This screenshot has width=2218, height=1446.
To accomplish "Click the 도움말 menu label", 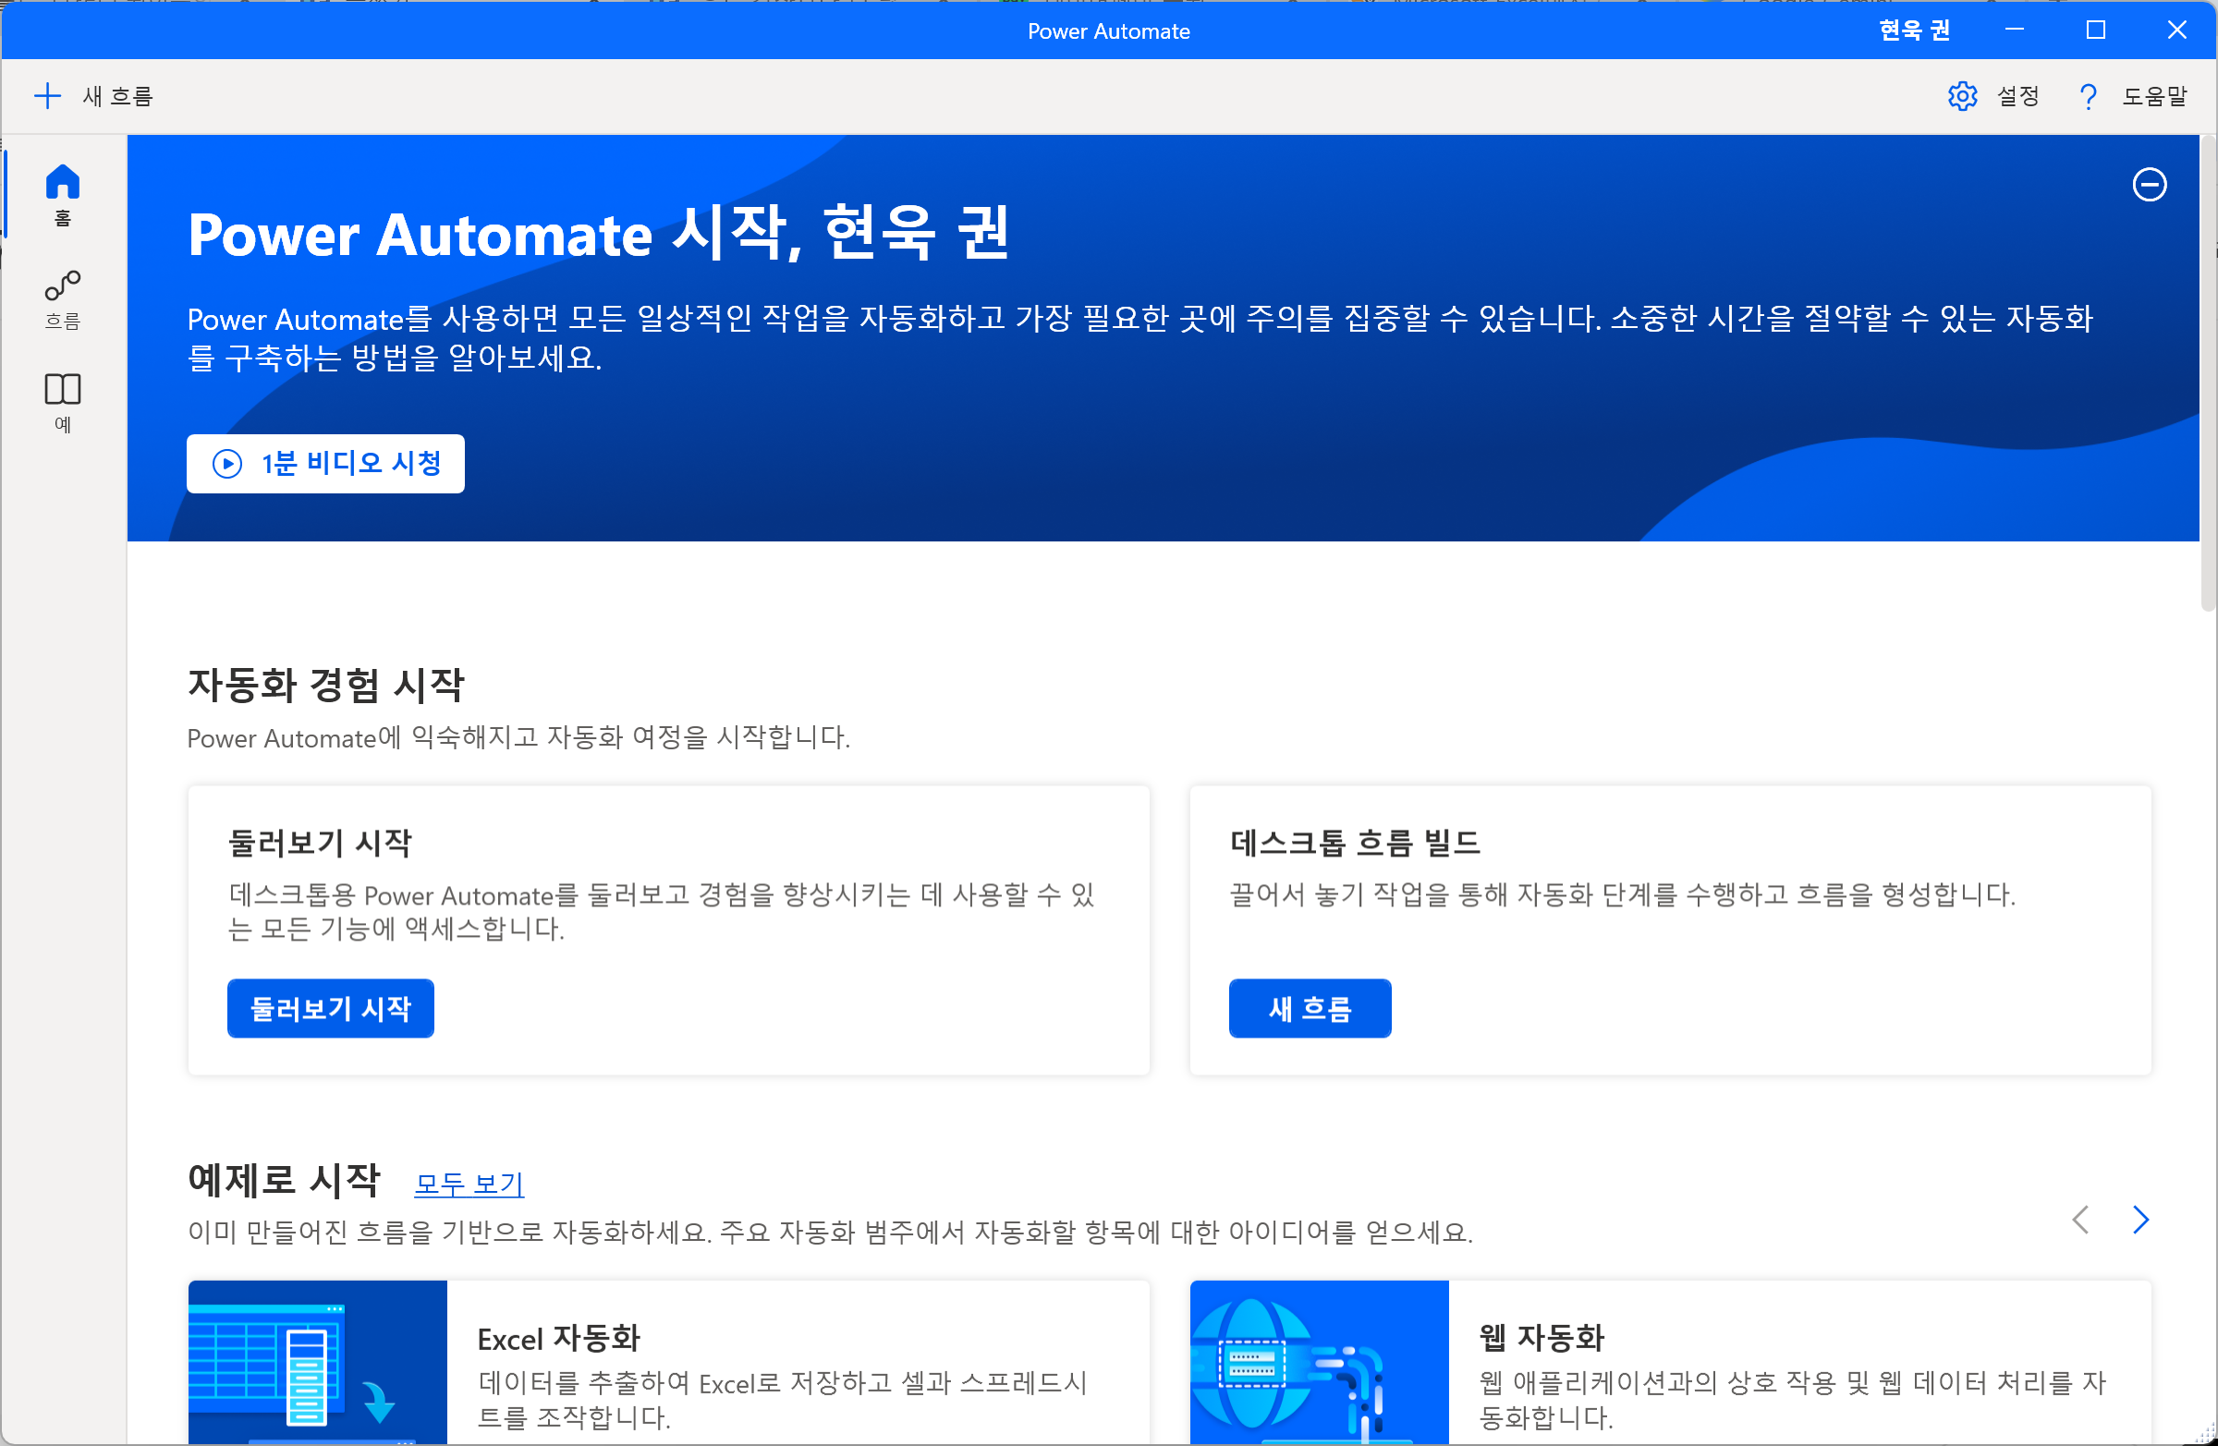I will point(2153,96).
